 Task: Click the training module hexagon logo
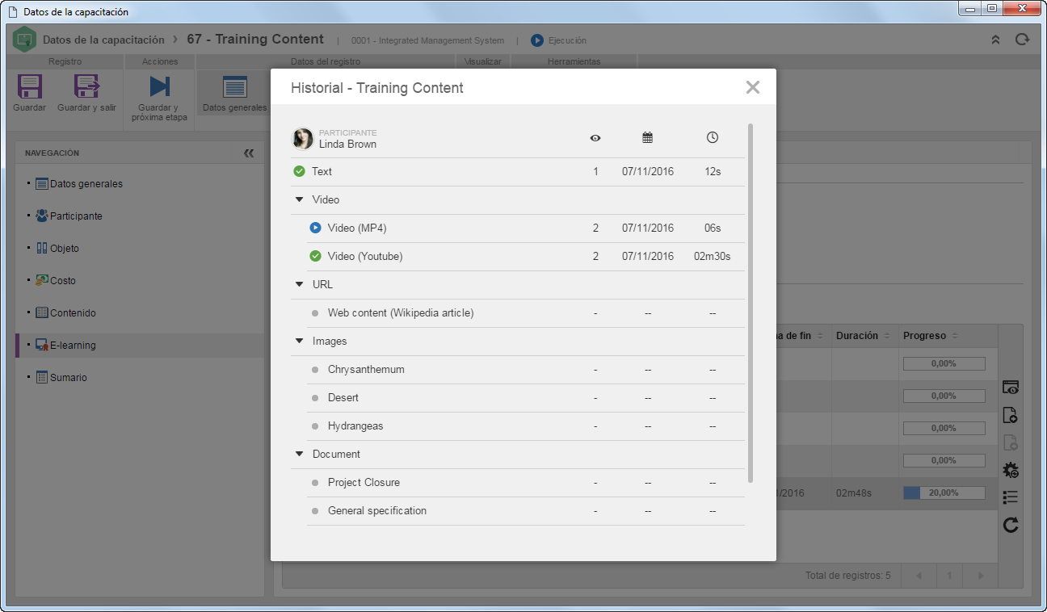pos(24,40)
